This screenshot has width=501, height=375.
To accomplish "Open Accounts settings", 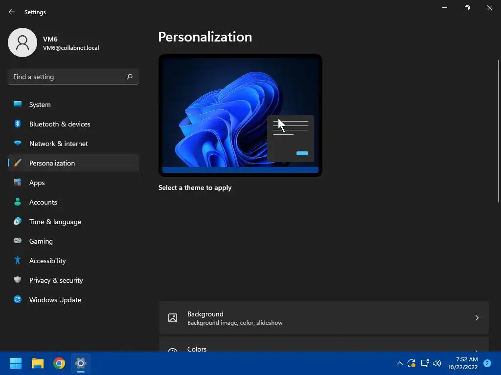I will pyautogui.click(x=73, y=202).
